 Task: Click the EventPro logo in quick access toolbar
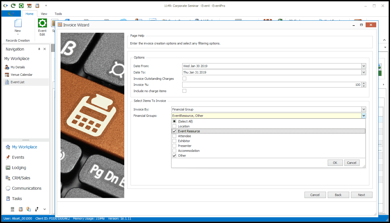(x=5, y=5)
